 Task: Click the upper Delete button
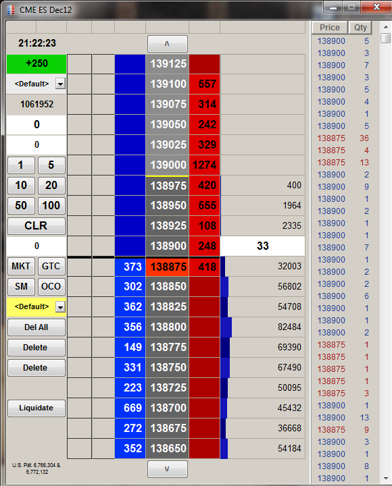pyautogui.click(x=36, y=348)
